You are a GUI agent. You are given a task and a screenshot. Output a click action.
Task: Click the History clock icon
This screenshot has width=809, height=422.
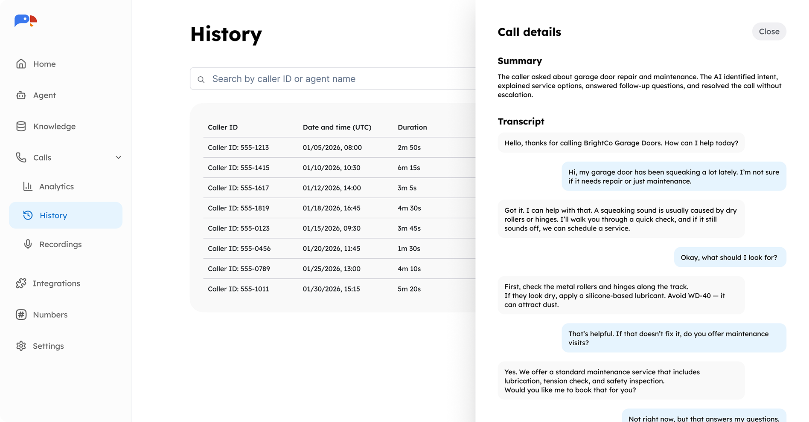pyautogui.click(x=28, y=215)
